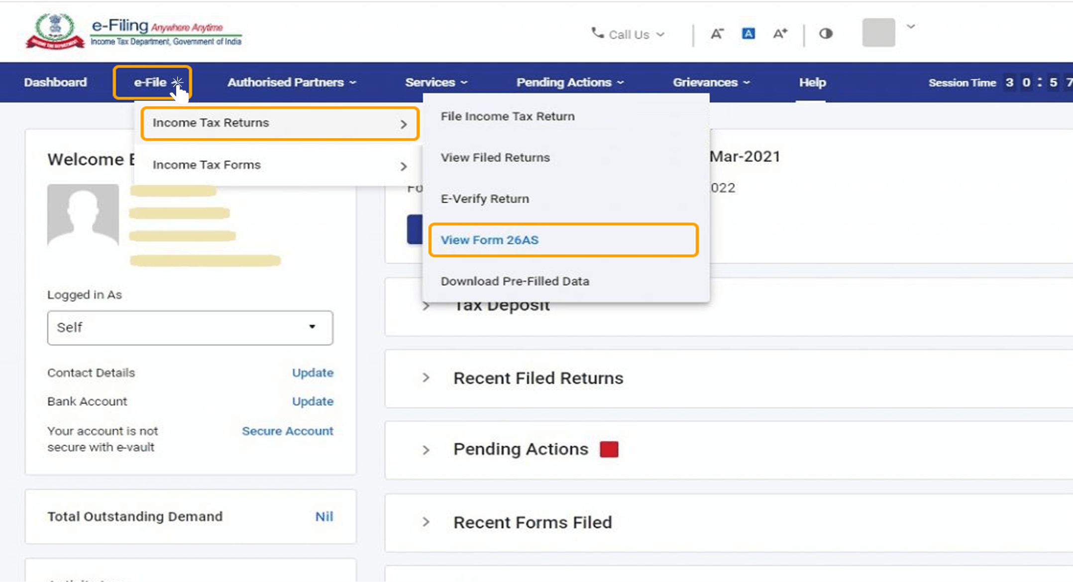Click the Income Tax Department emblem logo
1073x582 pixels.
(x=55, y=31)
